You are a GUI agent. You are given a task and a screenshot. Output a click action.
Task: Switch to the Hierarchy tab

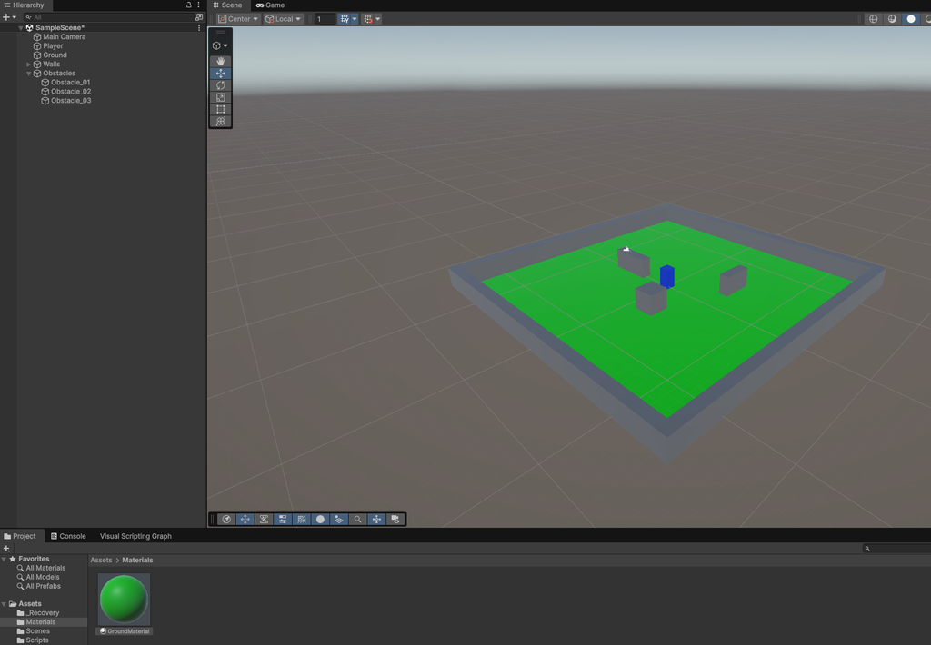pos(25,5)
